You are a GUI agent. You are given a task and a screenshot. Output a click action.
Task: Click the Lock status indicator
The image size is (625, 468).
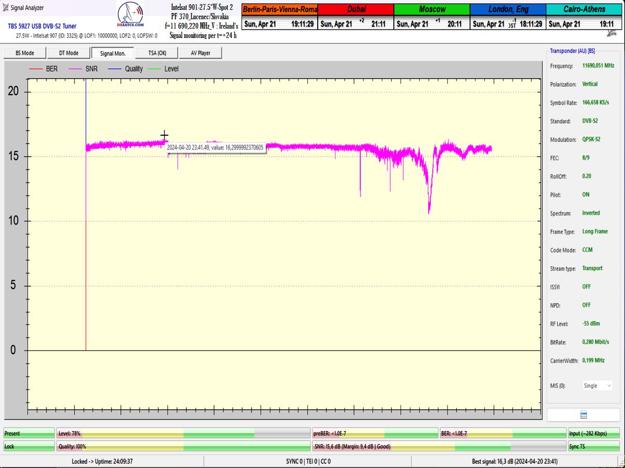pyautogui.click(x=29, y=446)
